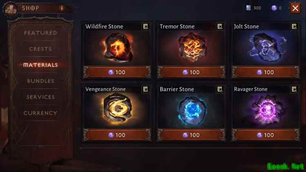Click the eternal orb balance icon
306x172 pixels.
click(x=274, y=8)
